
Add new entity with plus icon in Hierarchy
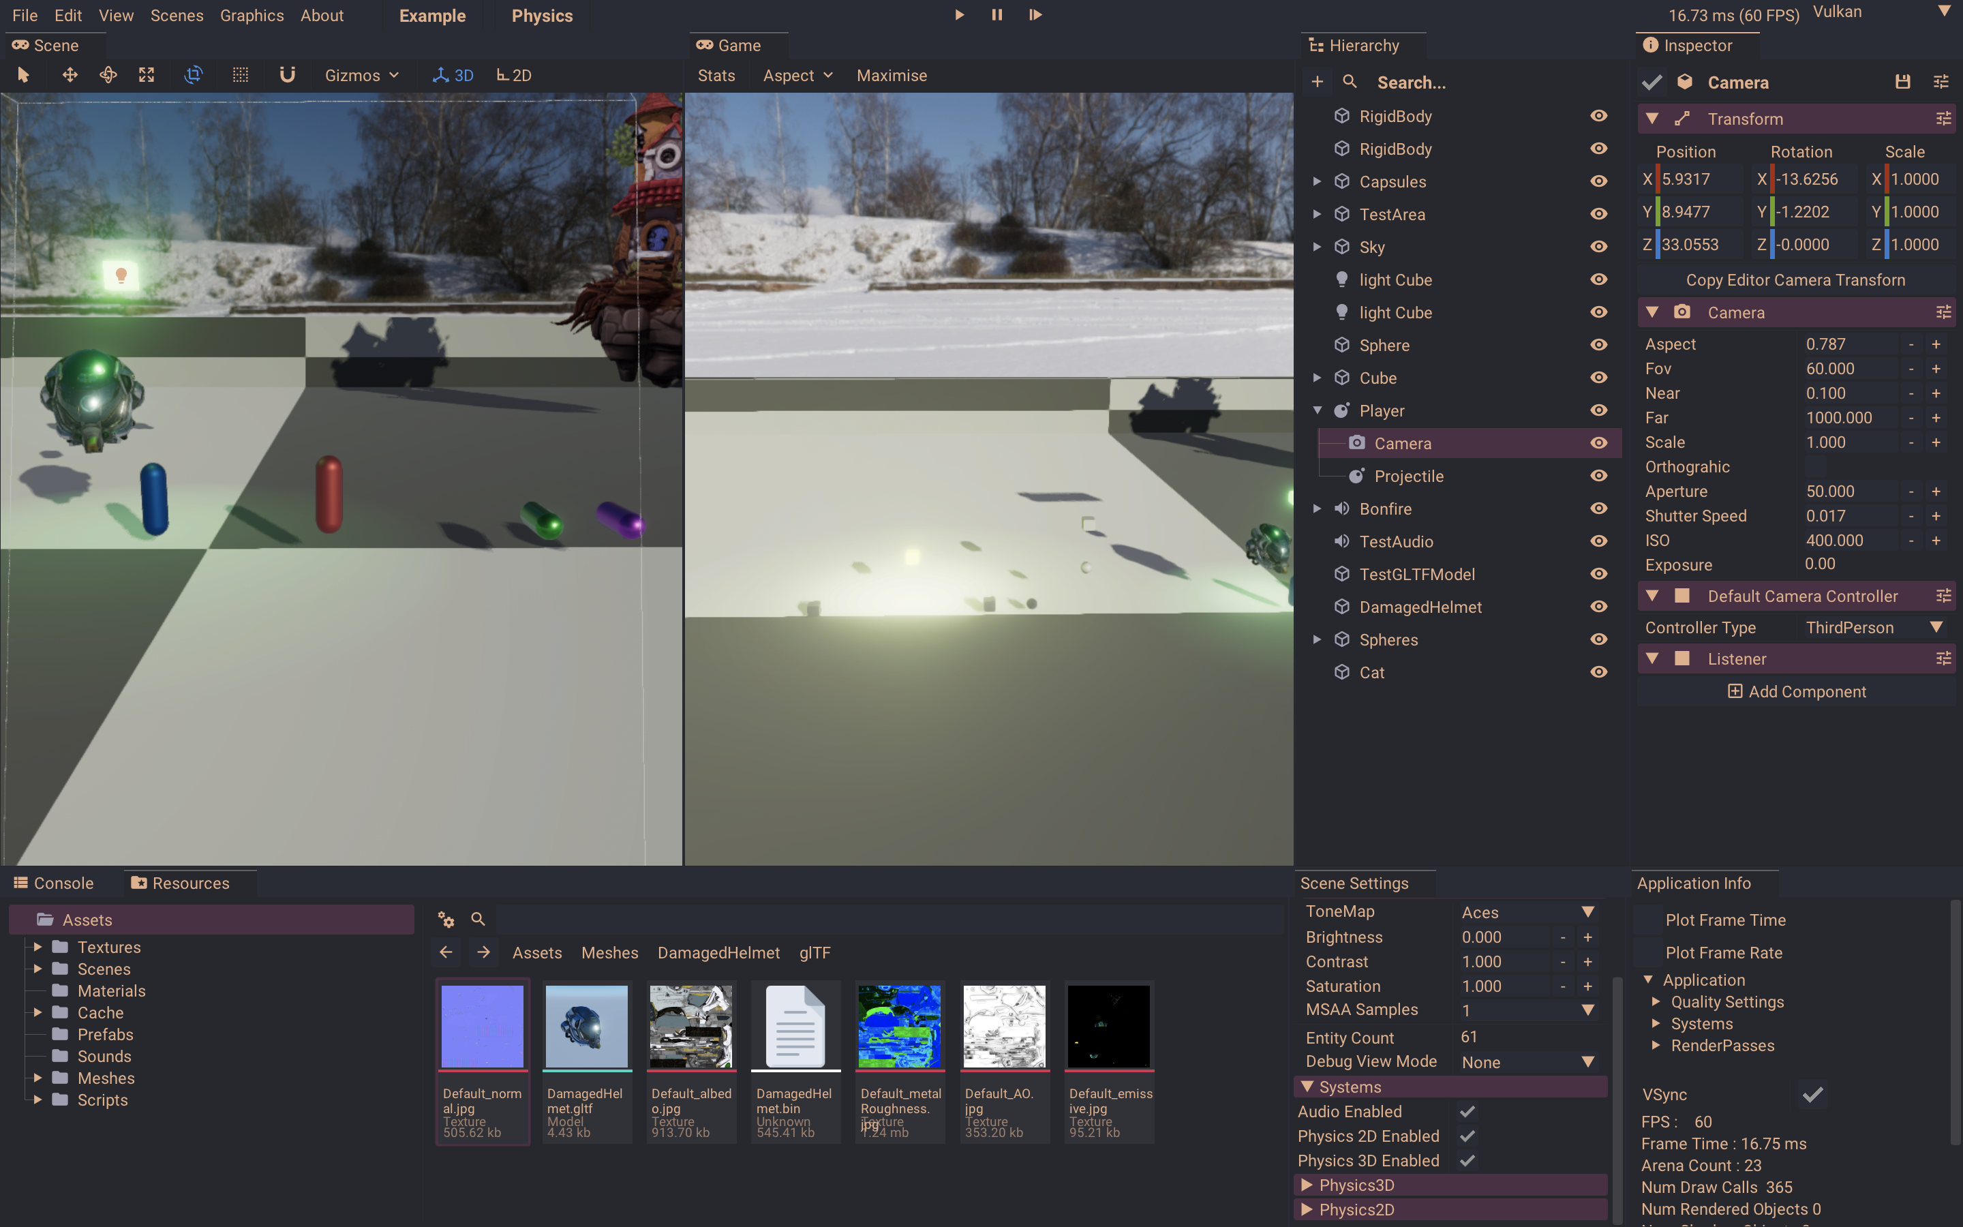click(x=1318, y=82)
